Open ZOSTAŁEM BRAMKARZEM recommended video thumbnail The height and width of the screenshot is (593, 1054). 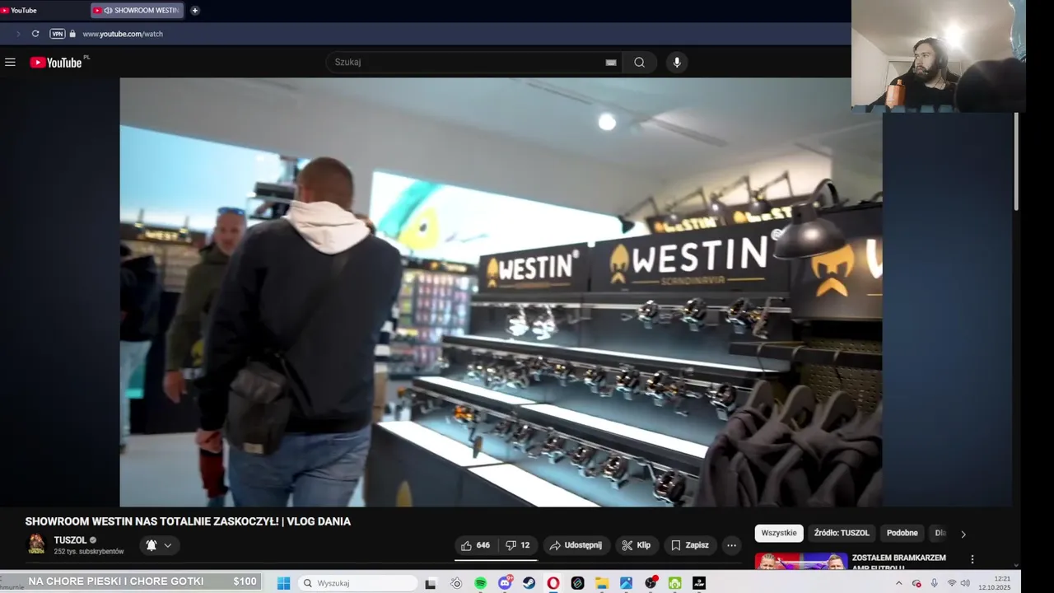800,561
